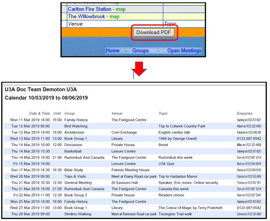The height and width of the screenshot is (221, 270).
Task: Go to the Groups page link
Action: click(141, 50)
